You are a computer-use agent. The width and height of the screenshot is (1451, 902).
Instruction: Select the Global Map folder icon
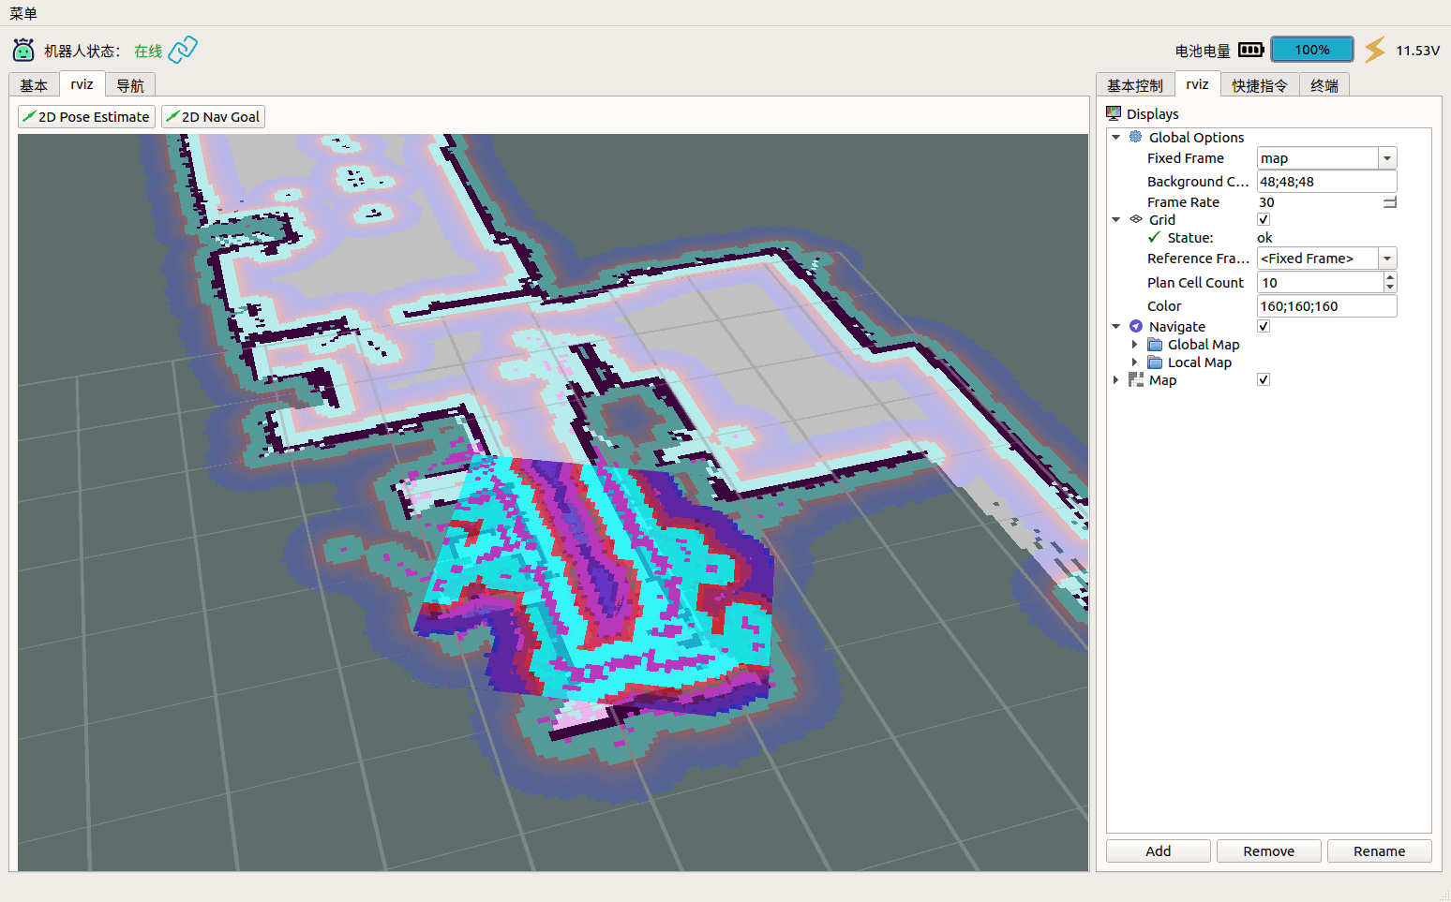pyautogui.click(x=1155, y=345)
